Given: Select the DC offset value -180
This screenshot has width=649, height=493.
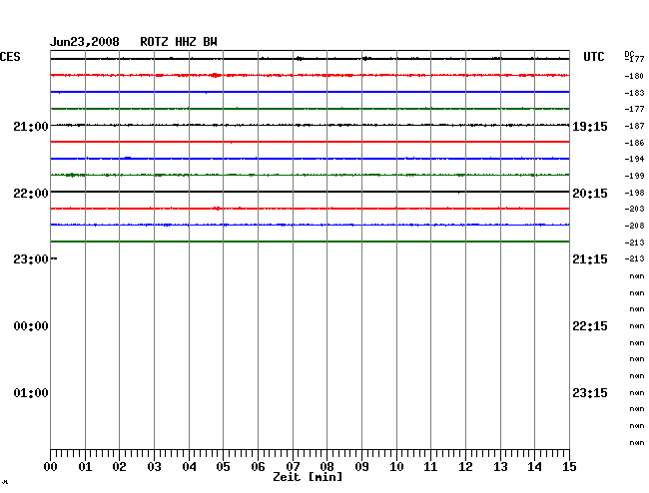Looking at the screenshot, I should click(x=634, y=76).
